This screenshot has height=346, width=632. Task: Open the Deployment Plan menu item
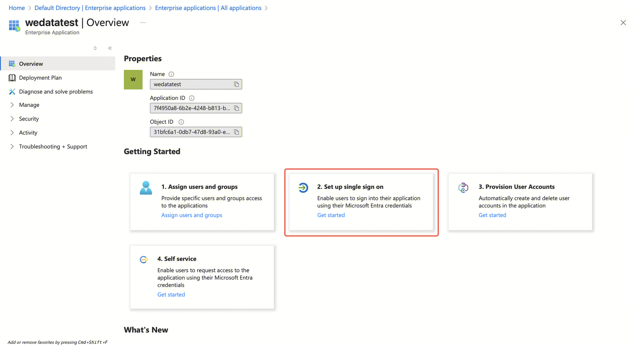point(40,78)
